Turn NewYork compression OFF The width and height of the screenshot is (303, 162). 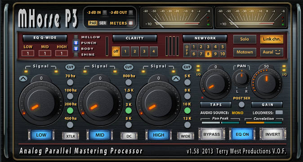pyautogui.click(x=187, y=50)
